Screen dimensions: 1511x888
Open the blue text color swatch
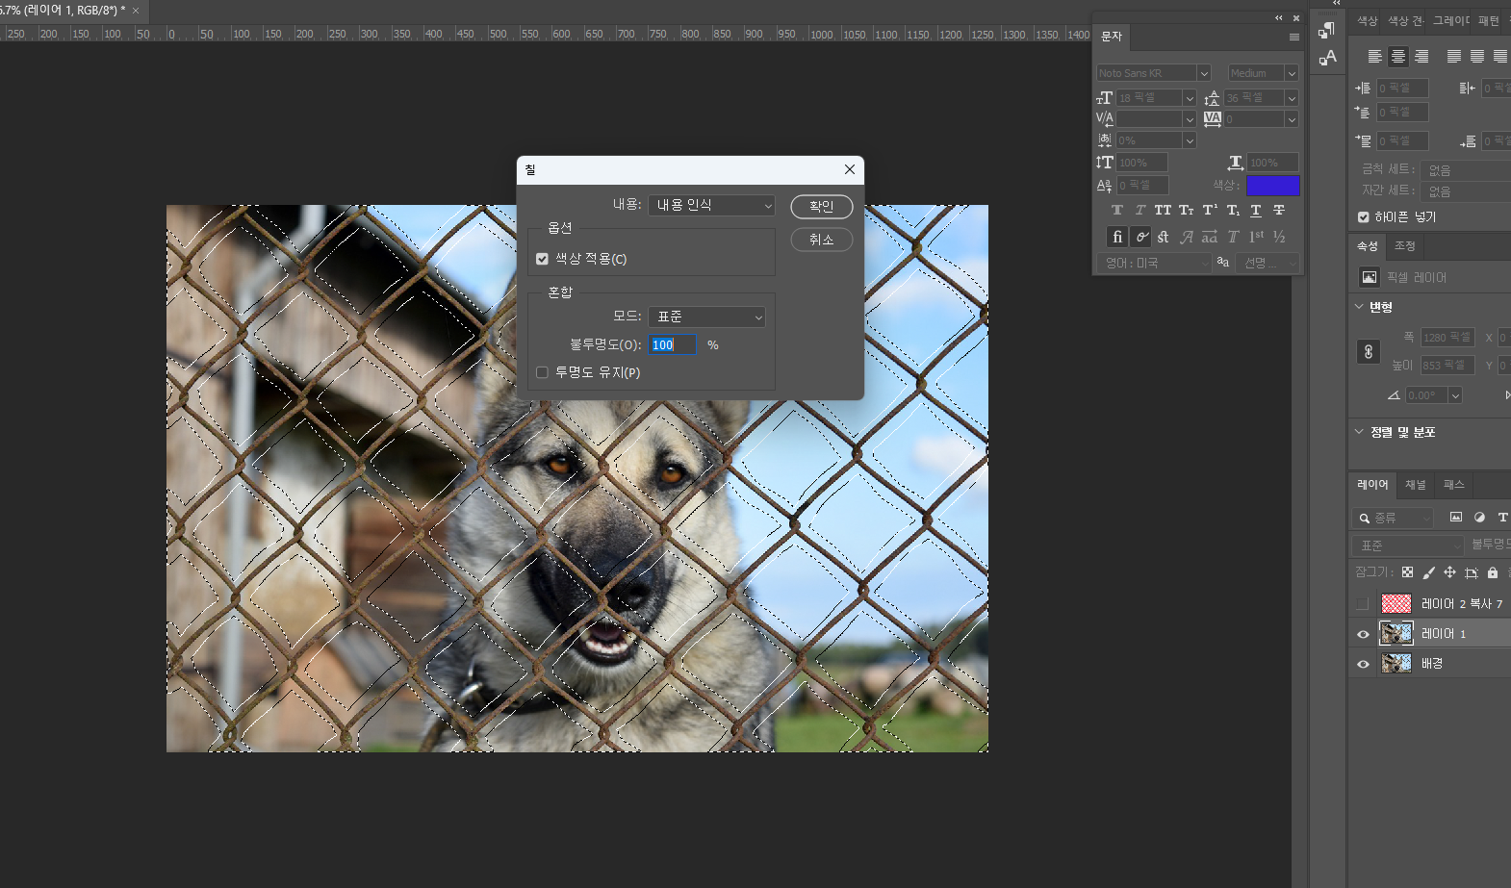[1272, 186]
